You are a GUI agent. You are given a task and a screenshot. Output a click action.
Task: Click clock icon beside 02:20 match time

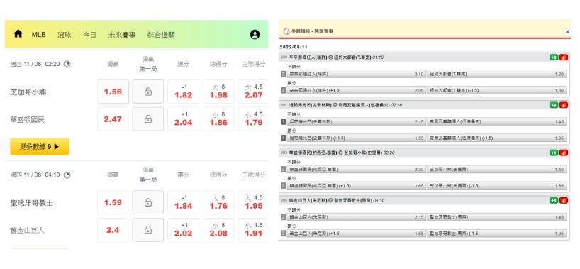point(67,64)
